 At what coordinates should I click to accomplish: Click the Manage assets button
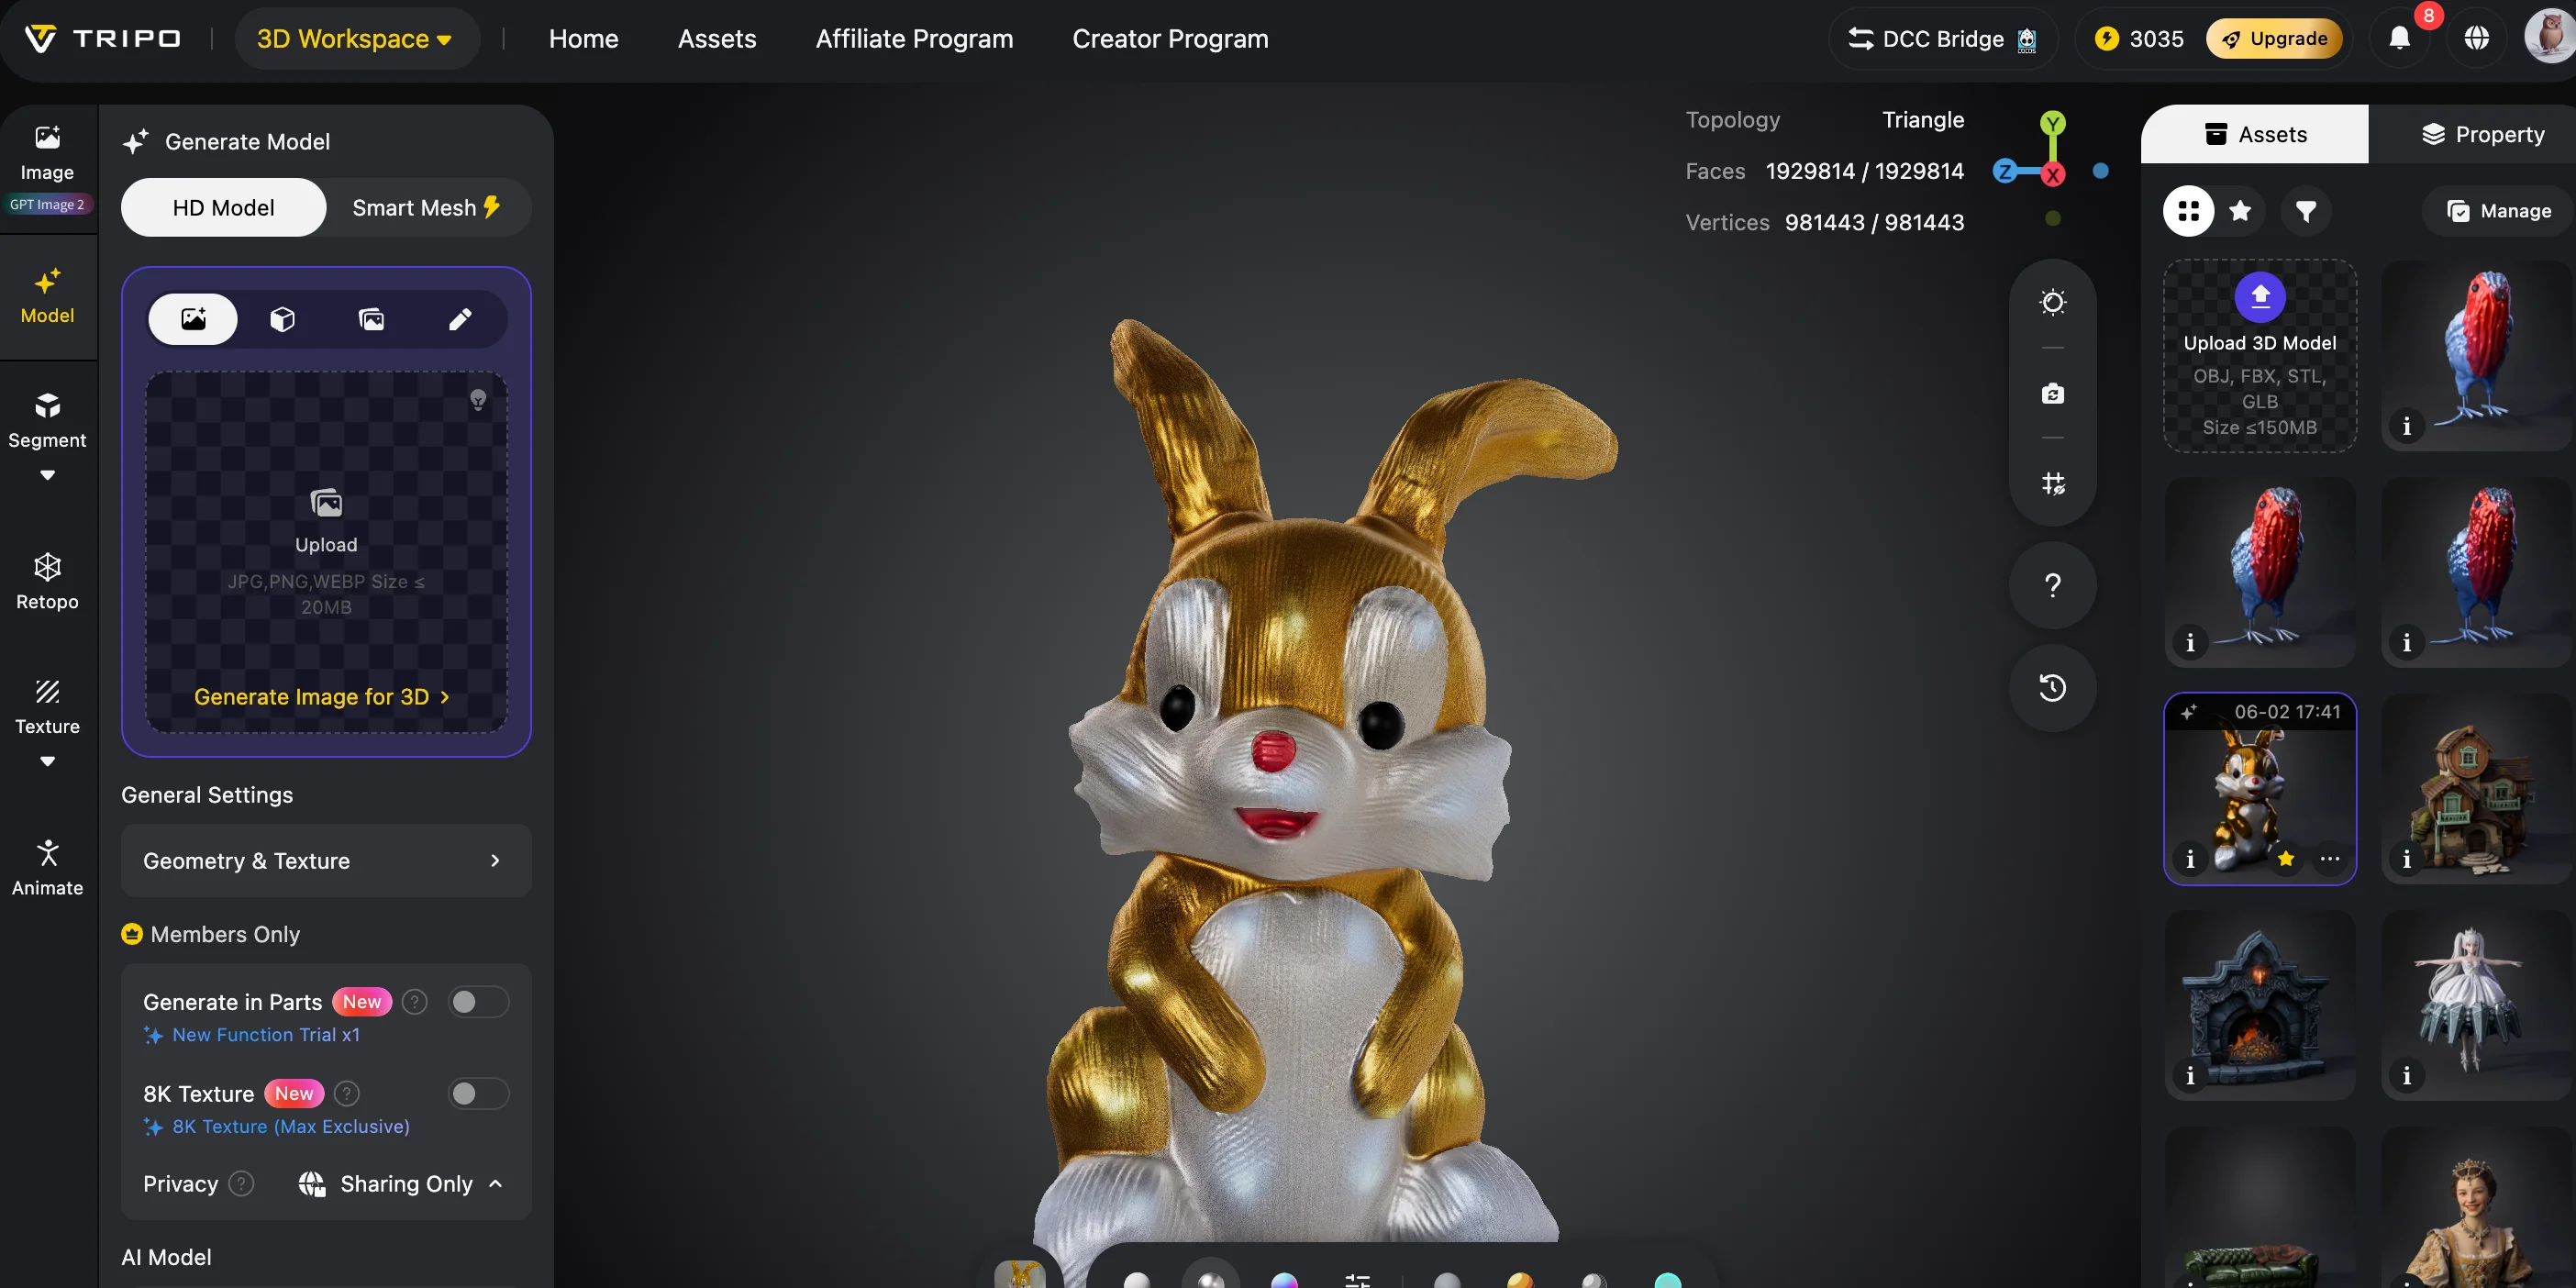(2498, 211)
